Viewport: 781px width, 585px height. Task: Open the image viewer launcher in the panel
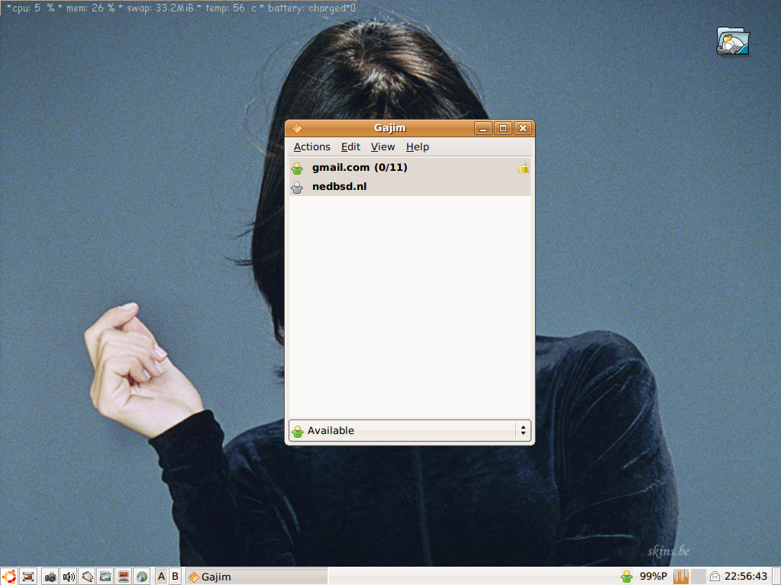click(x=105, y=577)
